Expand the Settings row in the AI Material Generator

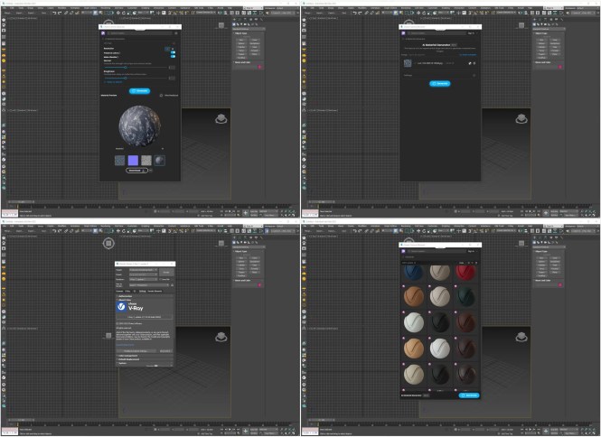click(x=439, y=76)
